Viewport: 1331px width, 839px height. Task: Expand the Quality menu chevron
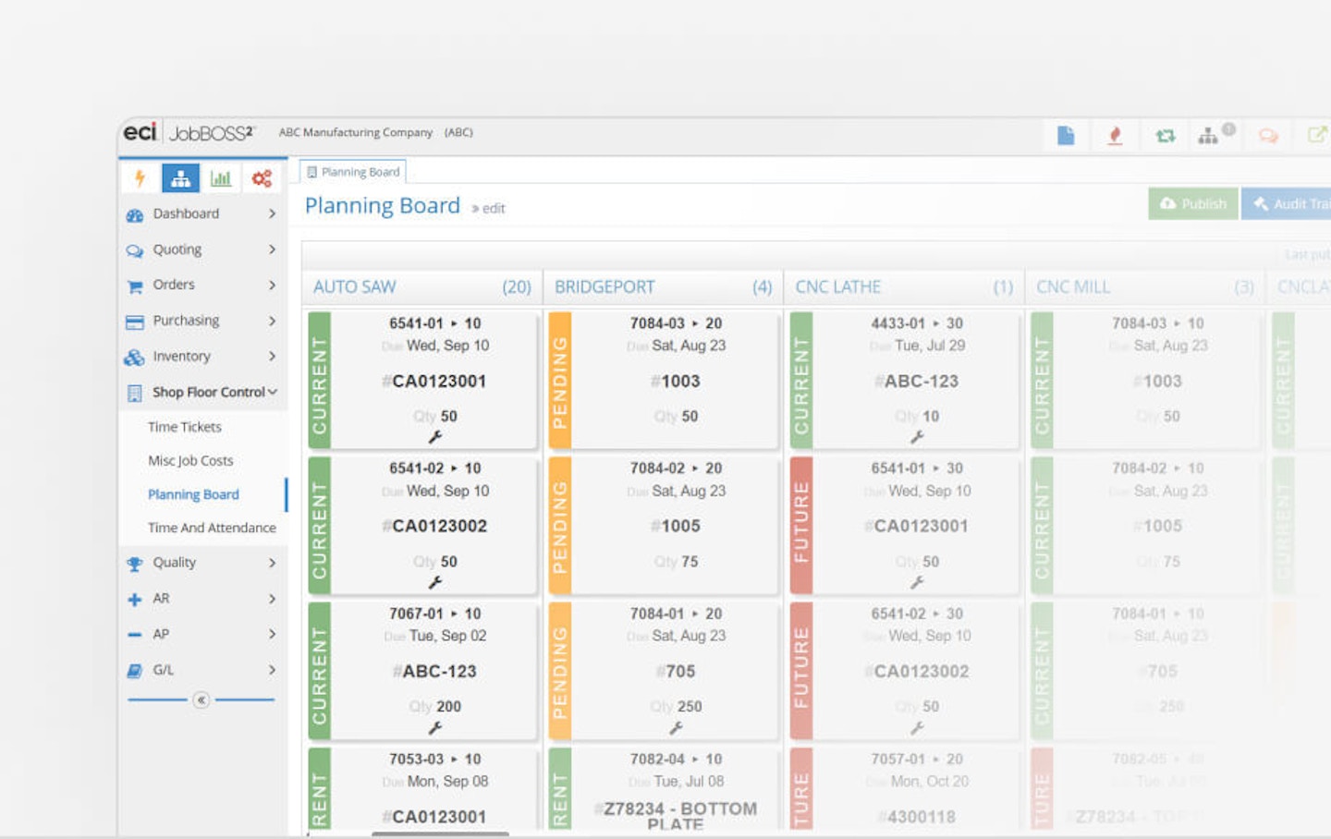click(272, 562)
